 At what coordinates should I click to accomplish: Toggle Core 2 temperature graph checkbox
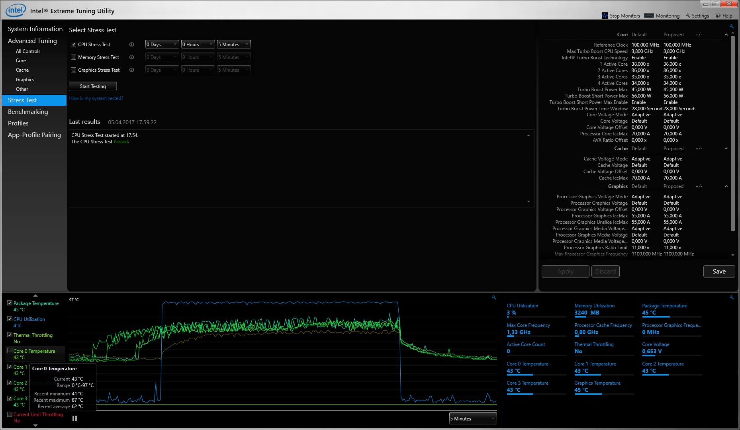(10, 383)
